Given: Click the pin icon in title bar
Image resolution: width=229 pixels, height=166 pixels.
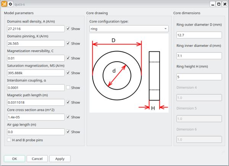Looking at the screenshot, I should point(10,4).
